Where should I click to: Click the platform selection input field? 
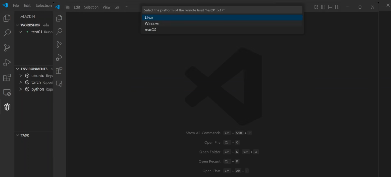222,10
